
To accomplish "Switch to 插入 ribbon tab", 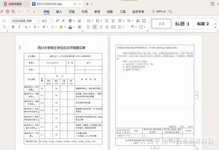I will pos(59,12).
